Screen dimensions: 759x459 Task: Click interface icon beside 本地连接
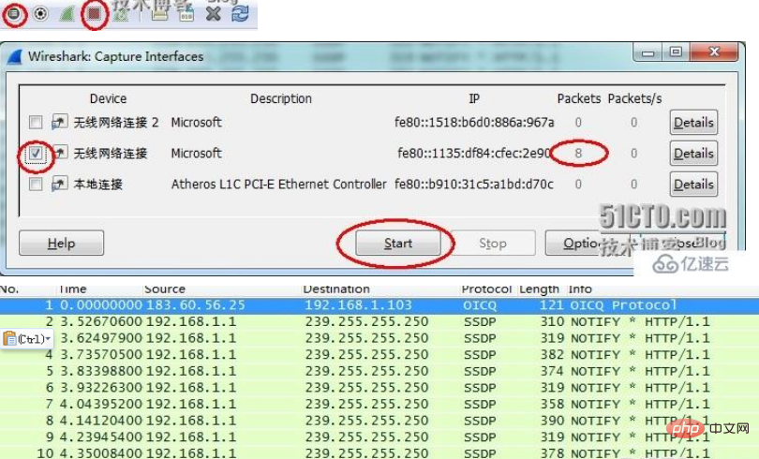coord(60,184)
